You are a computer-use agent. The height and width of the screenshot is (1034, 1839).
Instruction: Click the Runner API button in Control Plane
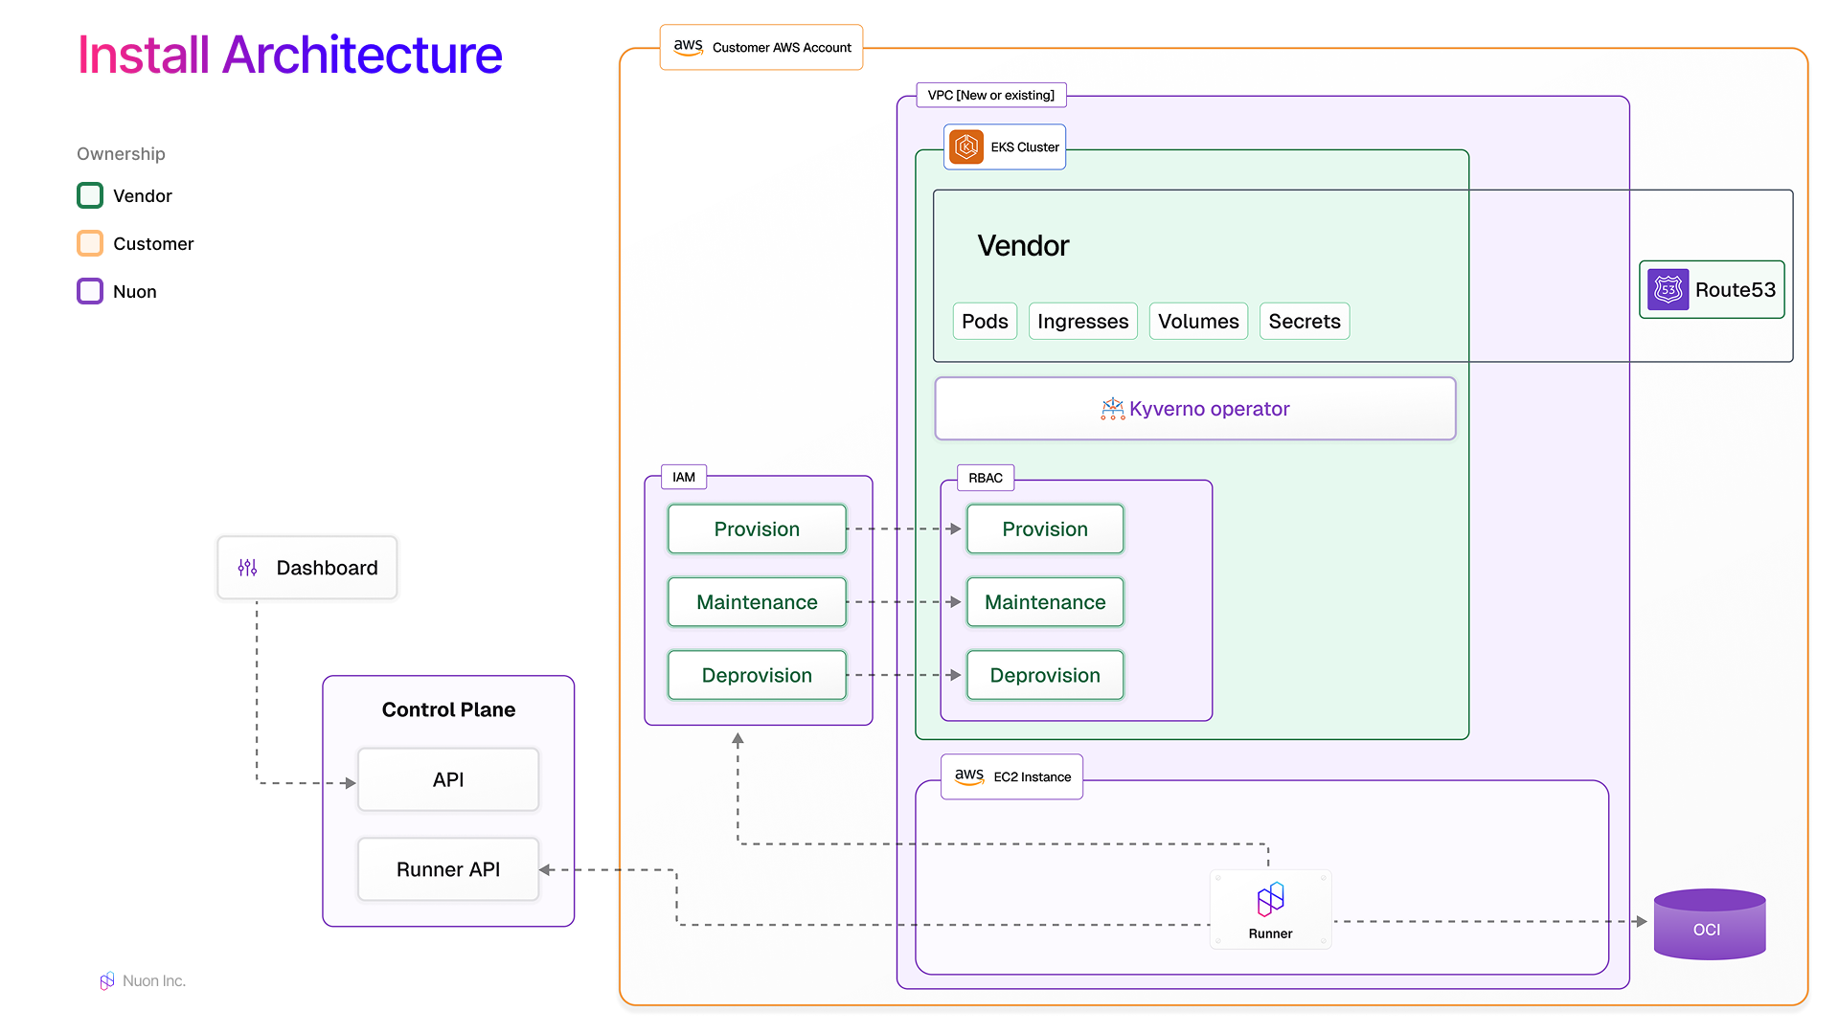pos(447,869)
